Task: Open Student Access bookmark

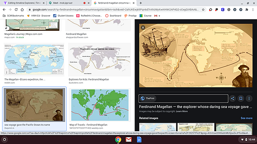Action: coord(63,16)
